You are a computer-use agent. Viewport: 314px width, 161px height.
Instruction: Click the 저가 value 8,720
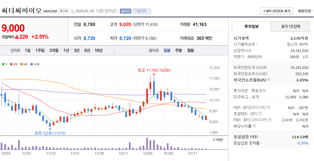(x=125, y=38)
